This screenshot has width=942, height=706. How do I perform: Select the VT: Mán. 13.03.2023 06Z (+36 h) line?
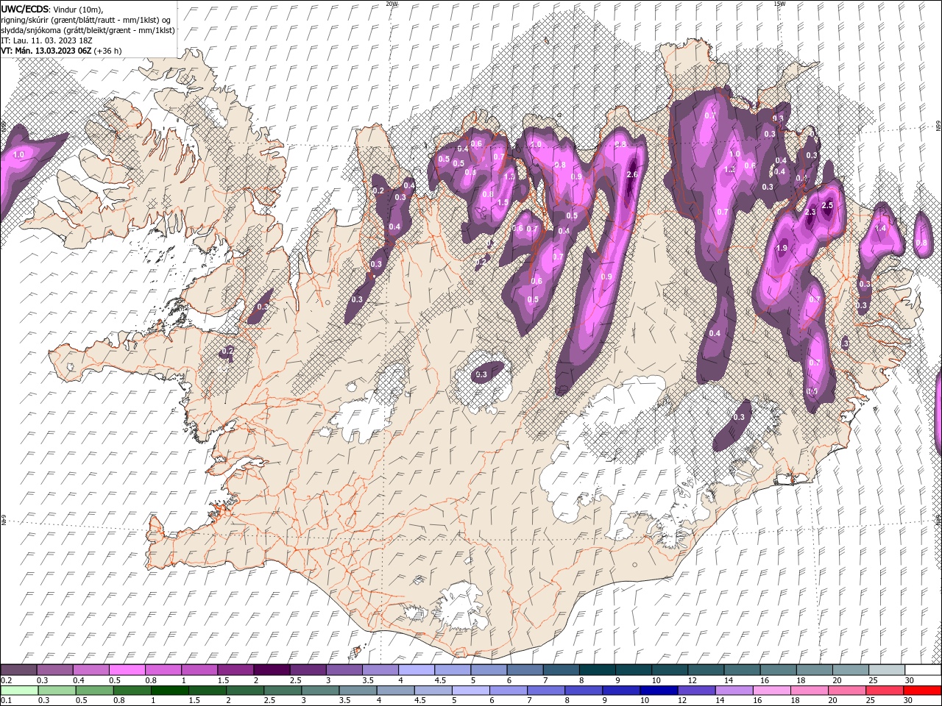61,51
